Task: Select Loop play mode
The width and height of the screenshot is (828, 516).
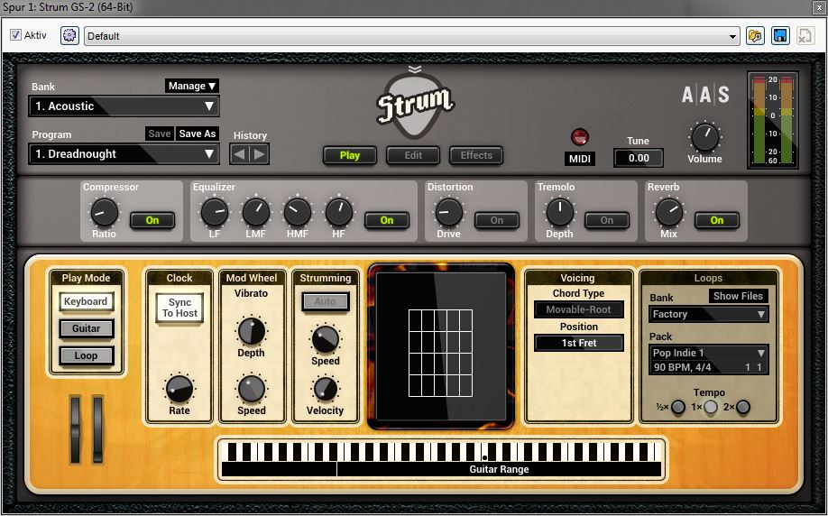Action: pos(86,355)
